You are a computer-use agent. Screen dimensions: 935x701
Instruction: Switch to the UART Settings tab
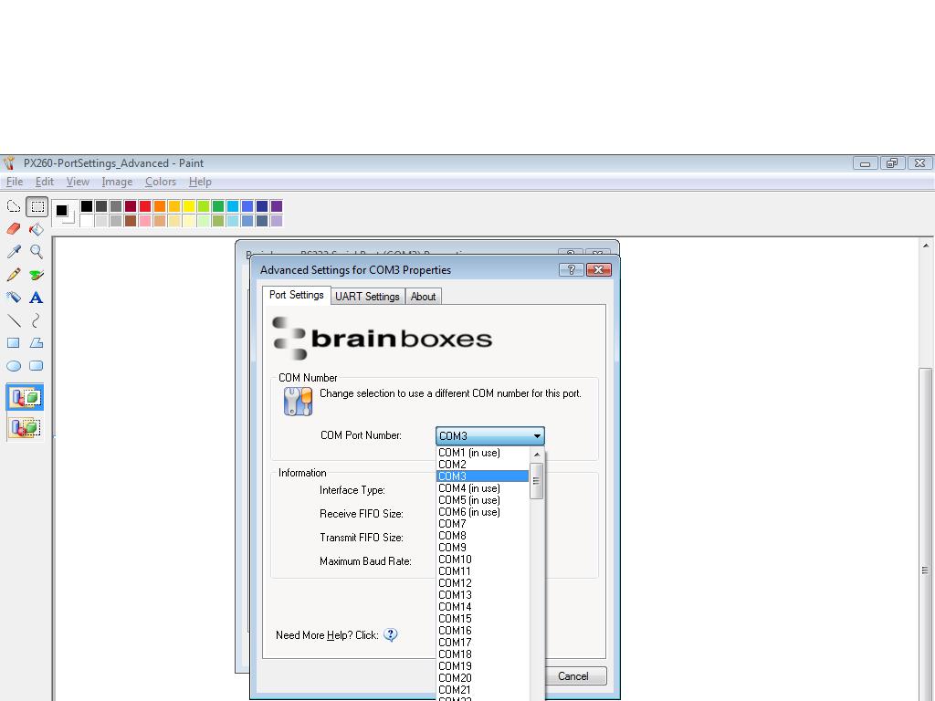(x=367, y=296)
